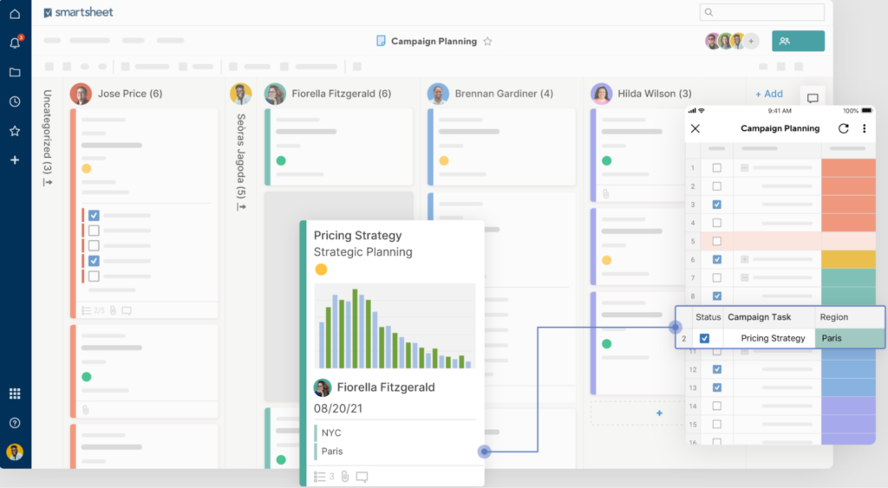
Task: Click the plus create-new icon in sidebar
Action: point(15,160)
